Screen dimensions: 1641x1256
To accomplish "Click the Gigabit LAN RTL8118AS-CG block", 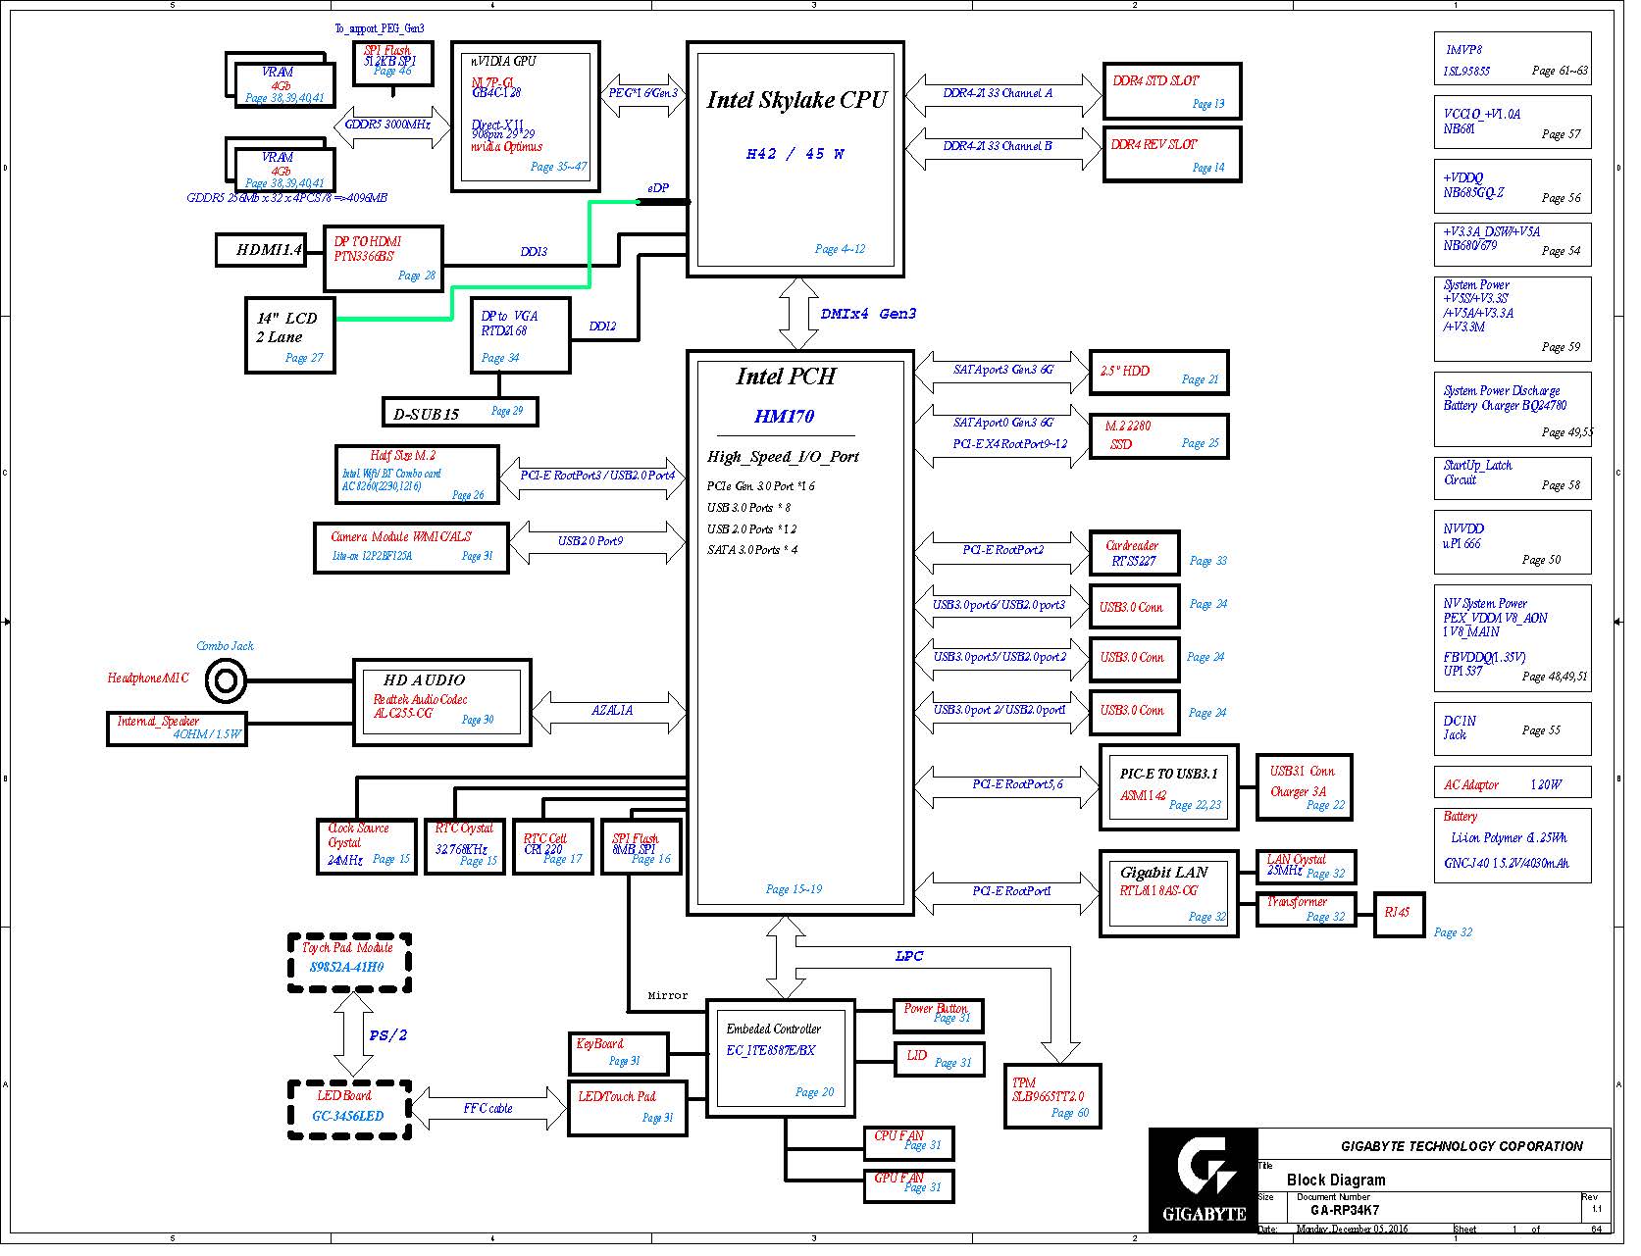I will pos(1169,892).
